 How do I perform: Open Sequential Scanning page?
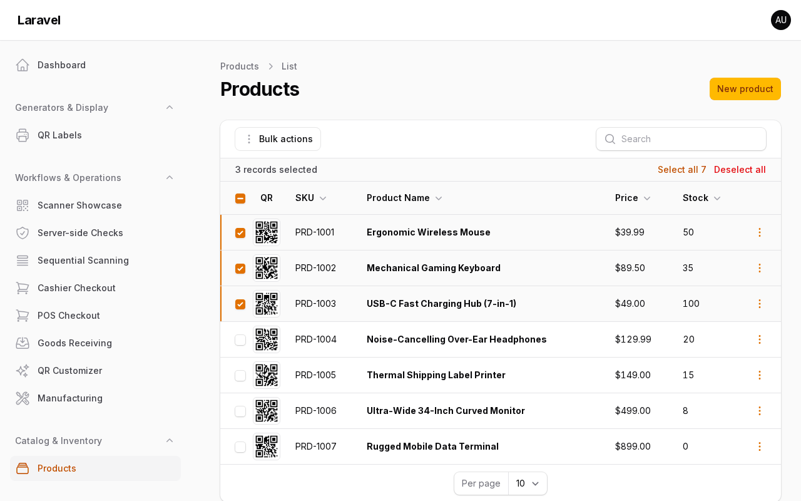95,261
